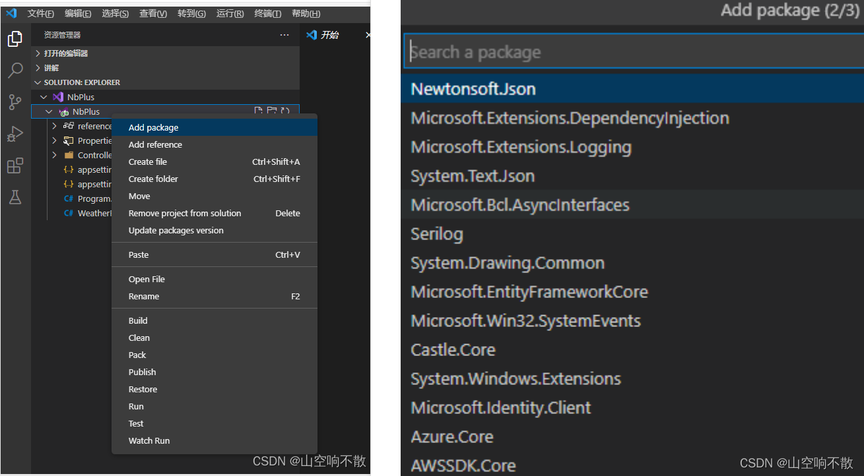Open the Source Control view
864x476 pixels.
[x=15, y=102]
